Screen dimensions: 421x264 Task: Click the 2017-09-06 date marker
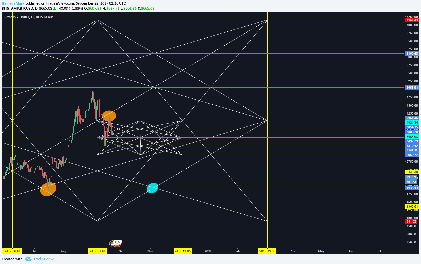tap(98, 251)
